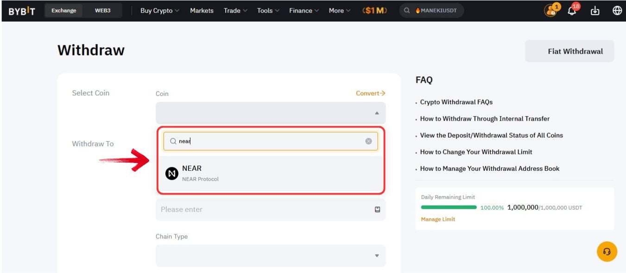Open View the Deposit/Withdrawal Status article
Screen dimensions: 626x273
(492, 135)
